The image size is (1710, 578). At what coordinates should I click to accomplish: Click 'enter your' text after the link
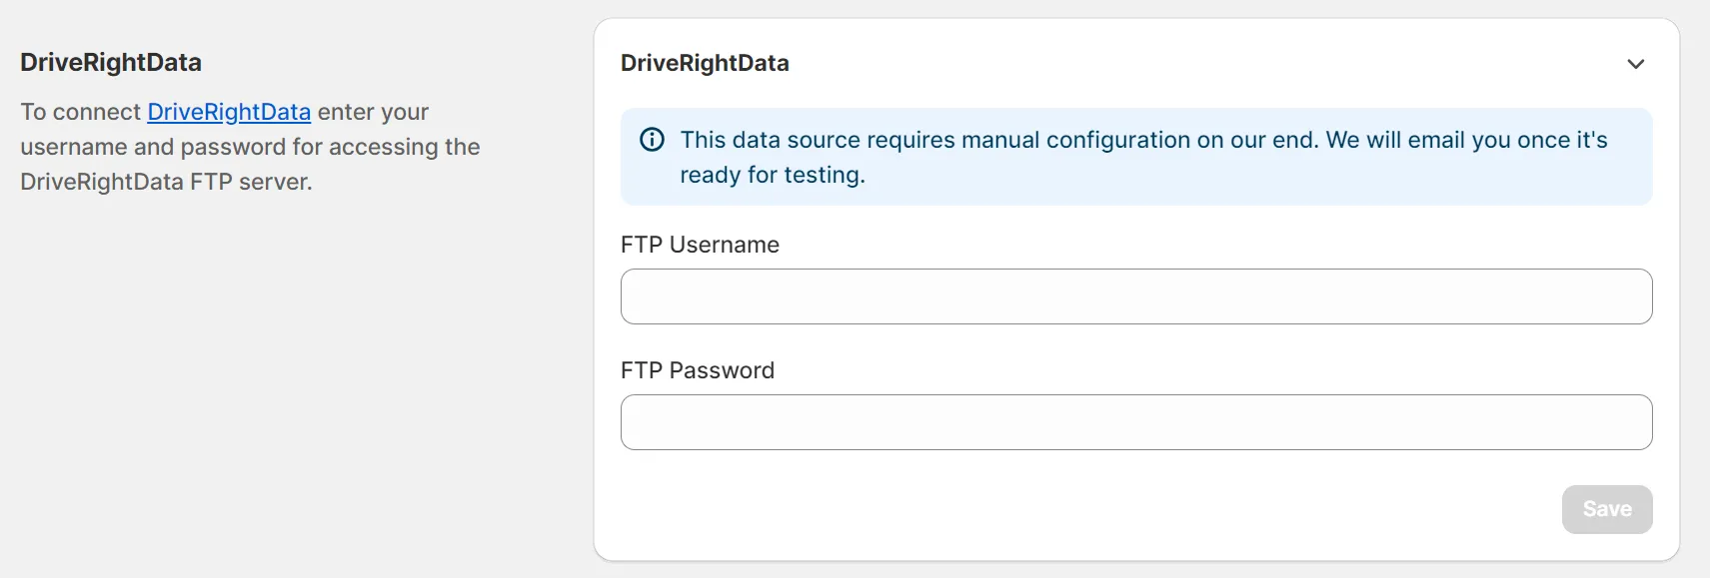[373, 112]
